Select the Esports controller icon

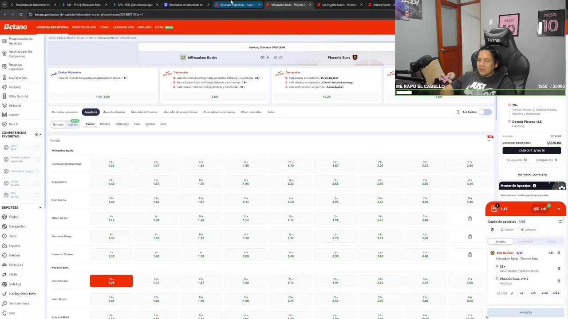(4, 245)
